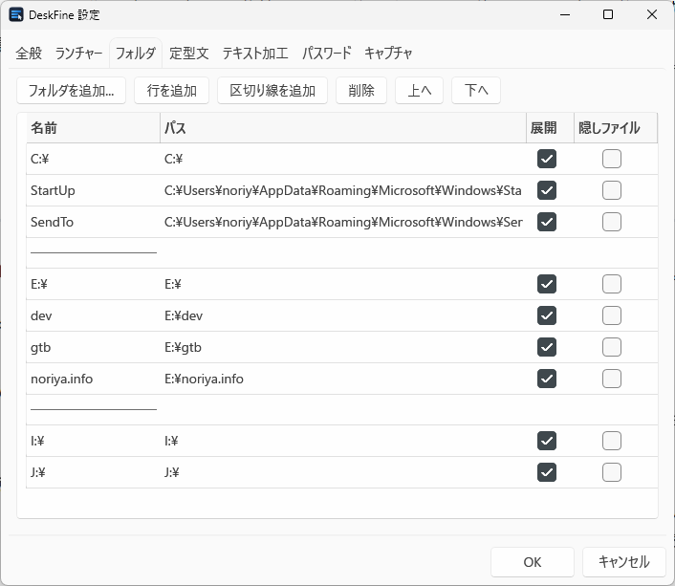Enable 隠しファイル for the J:¥ row

(x=612, y=472)
